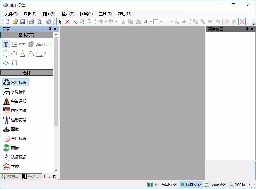
Task: Collapse the 基本元素 section header
Action: click(x=26, y=35)
